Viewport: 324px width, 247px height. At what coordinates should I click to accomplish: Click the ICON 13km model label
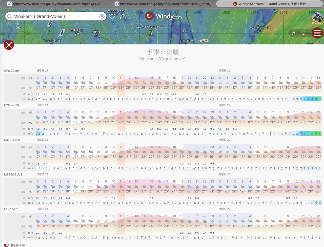point(12,140)
